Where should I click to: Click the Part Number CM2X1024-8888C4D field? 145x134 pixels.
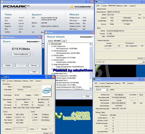[119, 103]
